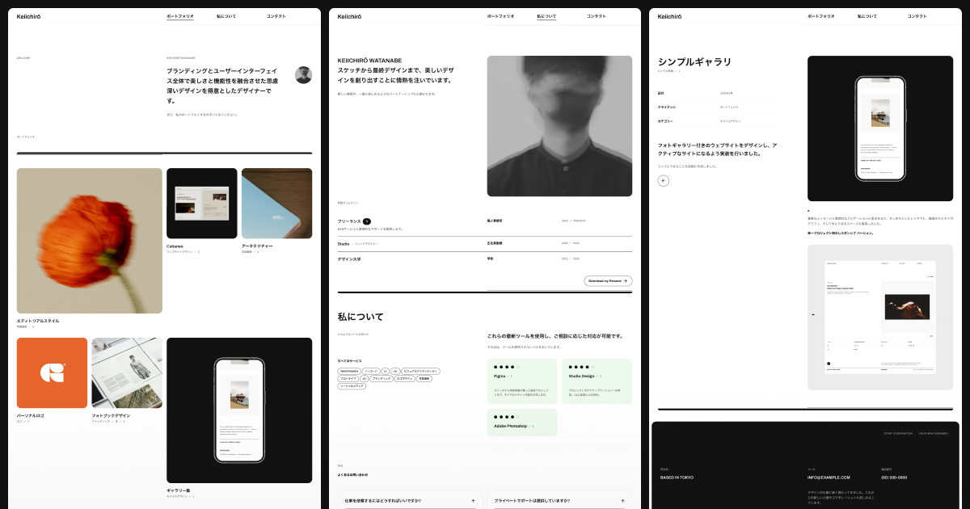Click the circular profile avatar in the intro header
The height and width of the screenshot is (509, 970).
pyautogui.click(x=303, y=75)
